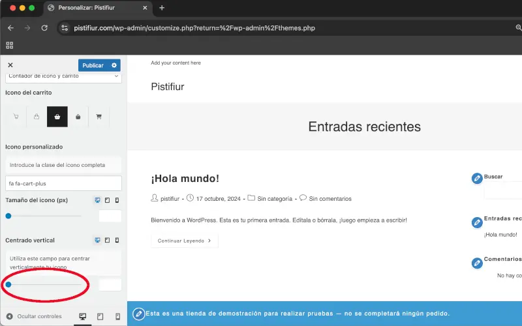Click the Icono personalizado label
This screenshot has width=522, height=326.
(x=34, y=147)
